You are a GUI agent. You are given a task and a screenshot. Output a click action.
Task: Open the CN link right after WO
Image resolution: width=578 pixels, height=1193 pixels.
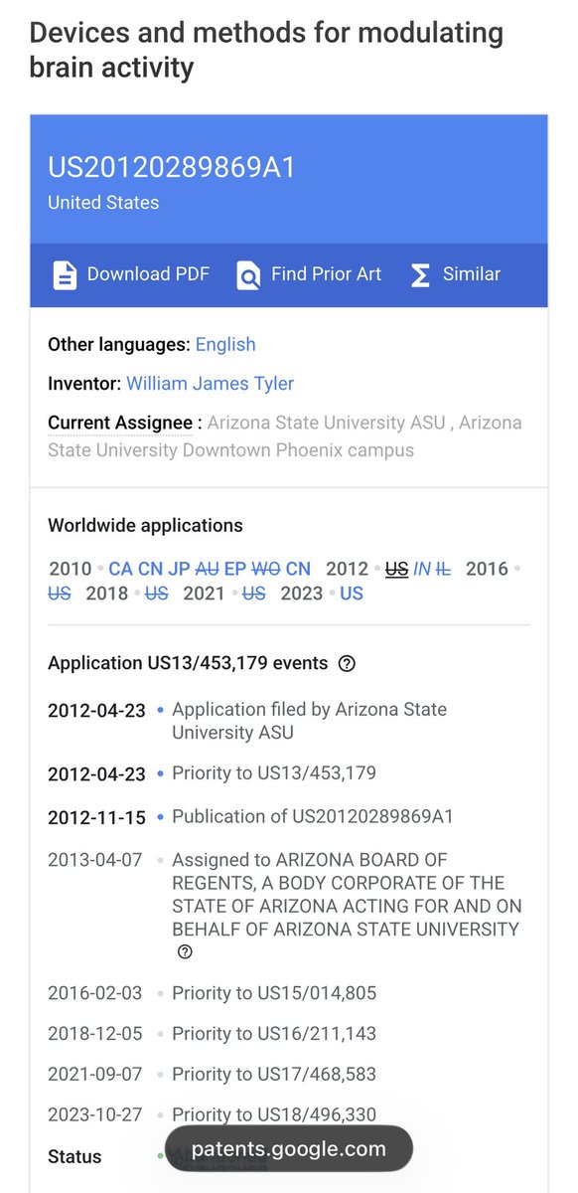point(298,569)
